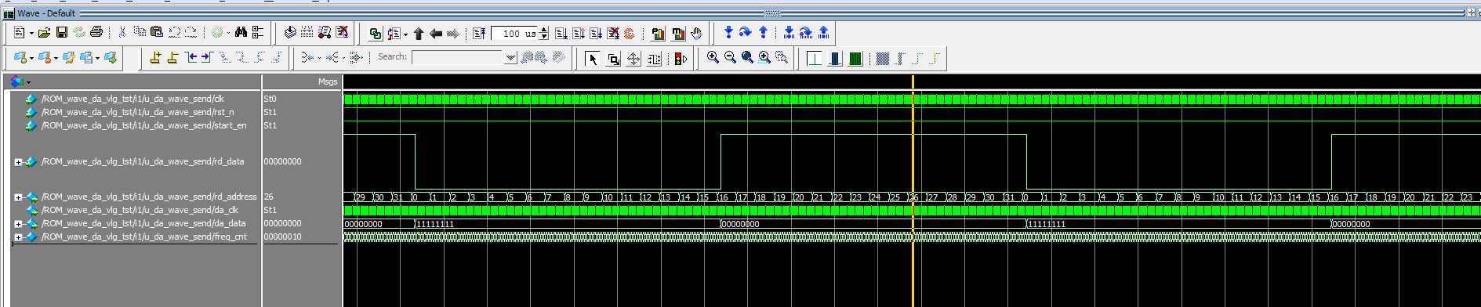Click the Zoom Full dark magnifier
This screenshot has height=307, width=1481.
coord(747,57)
